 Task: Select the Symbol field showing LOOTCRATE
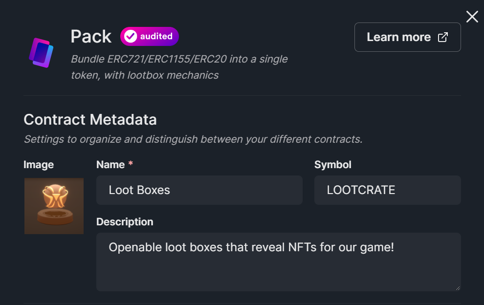[387, 190]
